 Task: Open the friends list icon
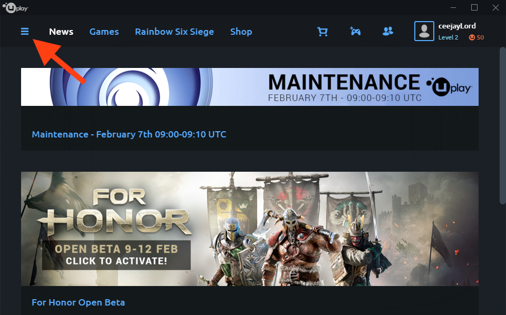click(388, 32)
